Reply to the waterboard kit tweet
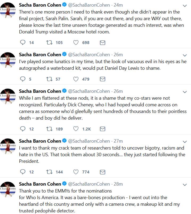Image resolution: width=191 pixels, height=214 pixels. (x=23, y=79)
